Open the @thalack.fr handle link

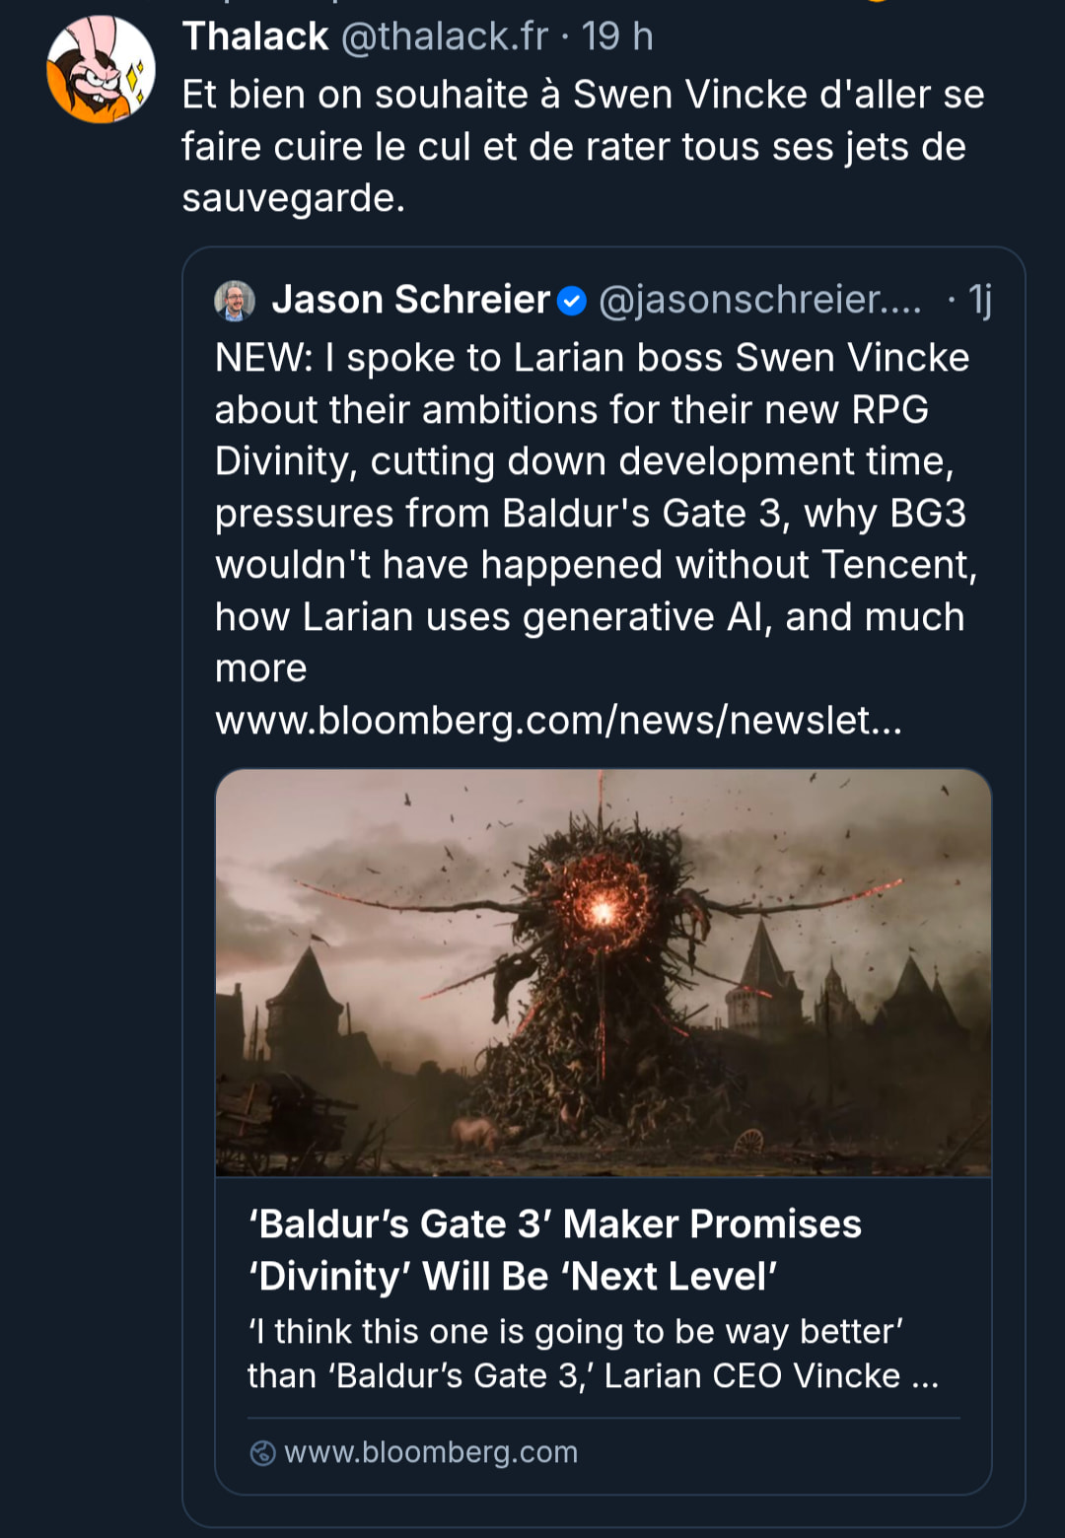444,36
